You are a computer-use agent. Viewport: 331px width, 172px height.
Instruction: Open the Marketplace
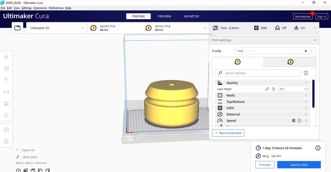[x=303, y=16]
